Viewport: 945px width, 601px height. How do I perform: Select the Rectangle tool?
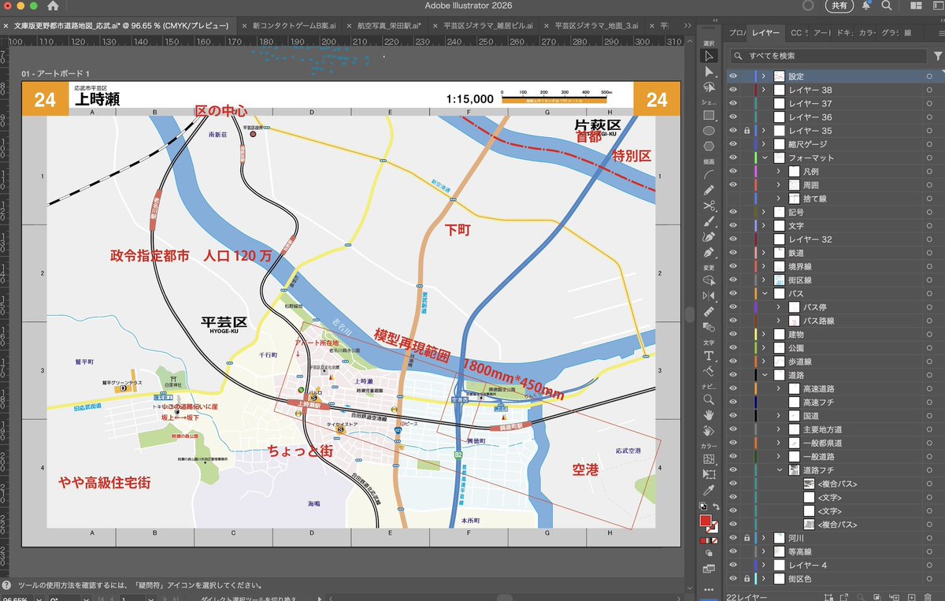point(709,115)
